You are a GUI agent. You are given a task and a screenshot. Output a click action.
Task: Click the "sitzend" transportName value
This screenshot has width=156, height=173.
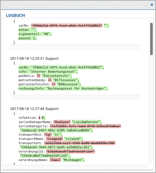[x=73, y=139]
